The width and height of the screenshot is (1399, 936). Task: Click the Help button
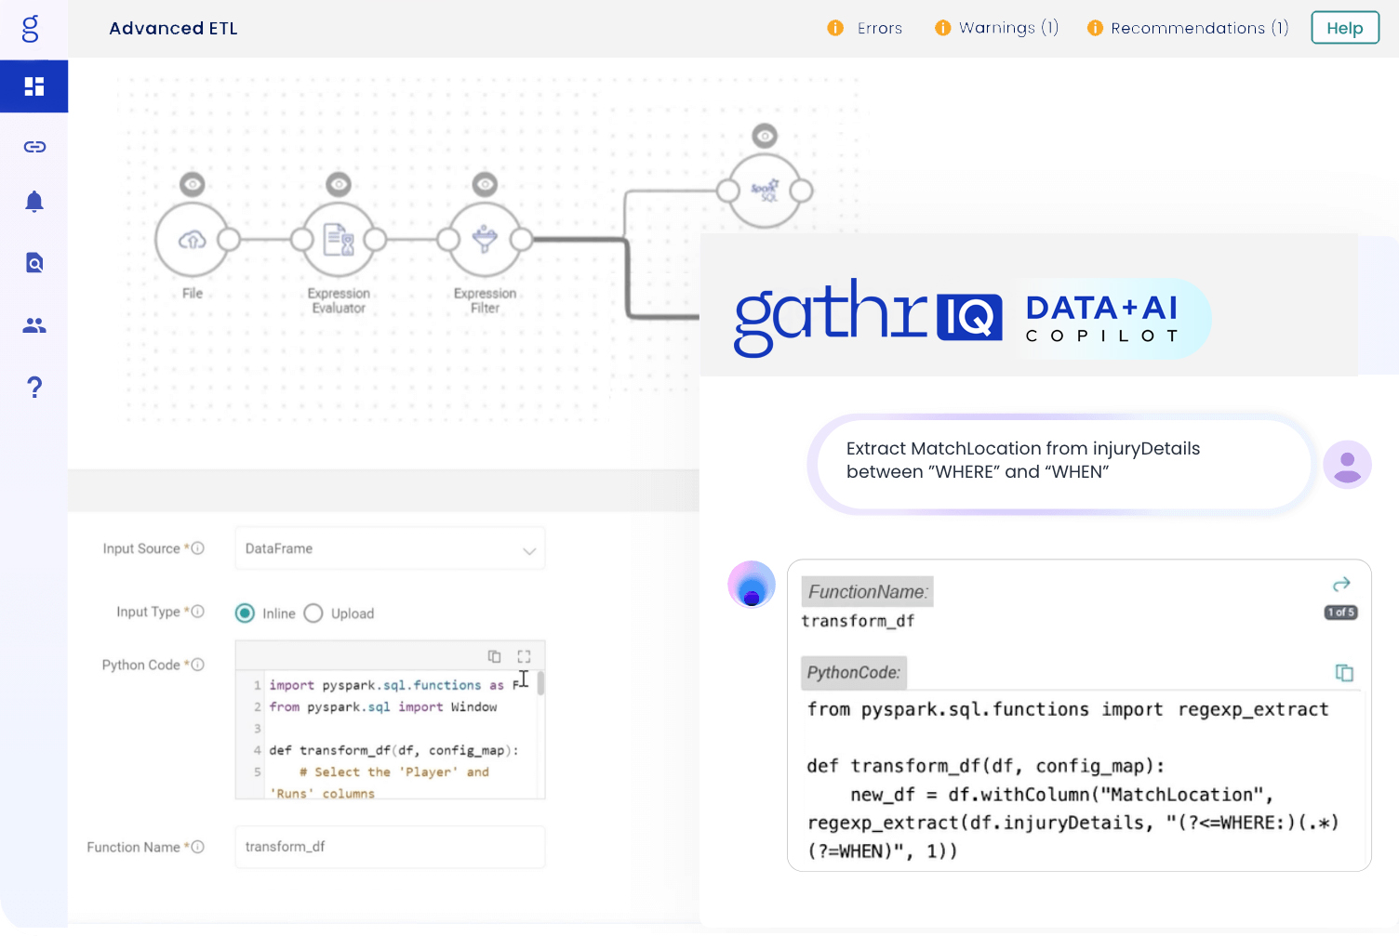[x=1345, y=28]
